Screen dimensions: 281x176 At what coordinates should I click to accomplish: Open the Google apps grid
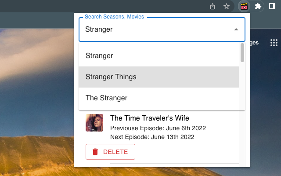[x=274, y=43]
